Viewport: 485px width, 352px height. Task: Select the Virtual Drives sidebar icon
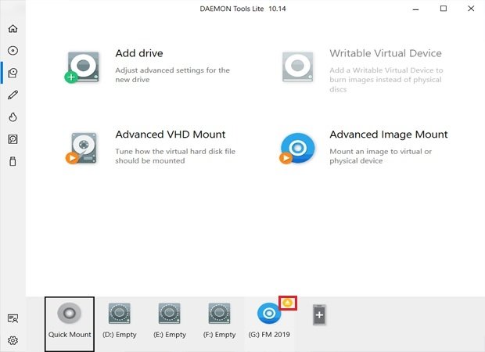pyautogui.click(x=13, y=73)
